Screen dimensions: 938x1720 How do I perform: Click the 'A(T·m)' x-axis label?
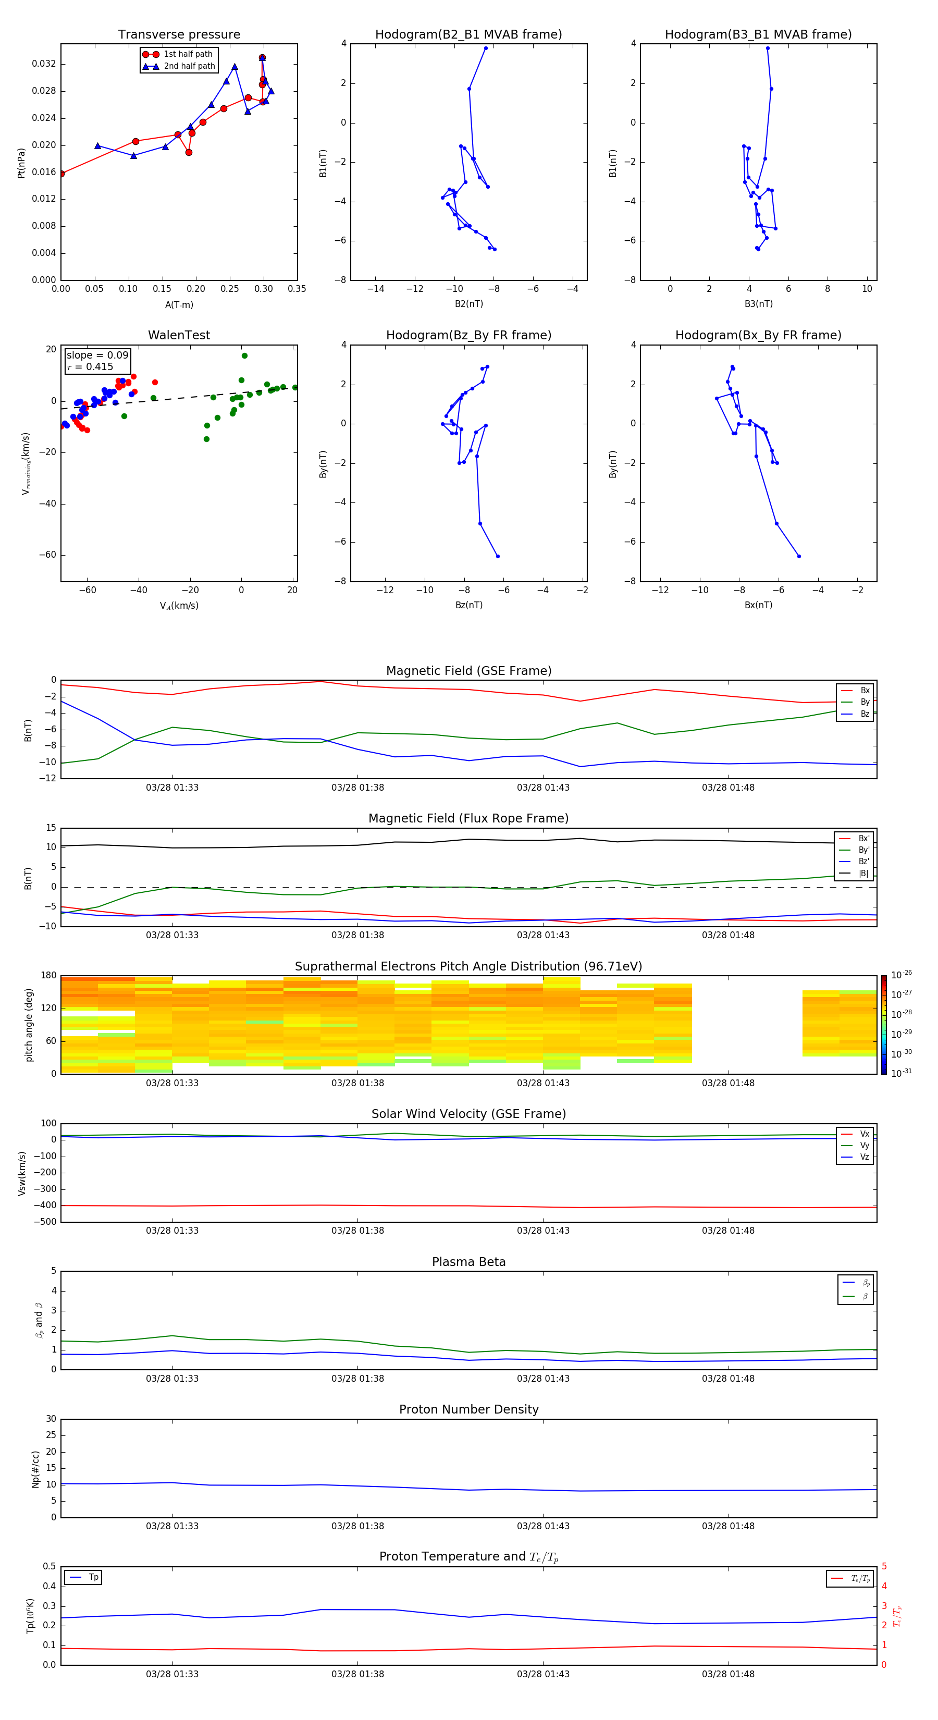(x=179, y=305)
